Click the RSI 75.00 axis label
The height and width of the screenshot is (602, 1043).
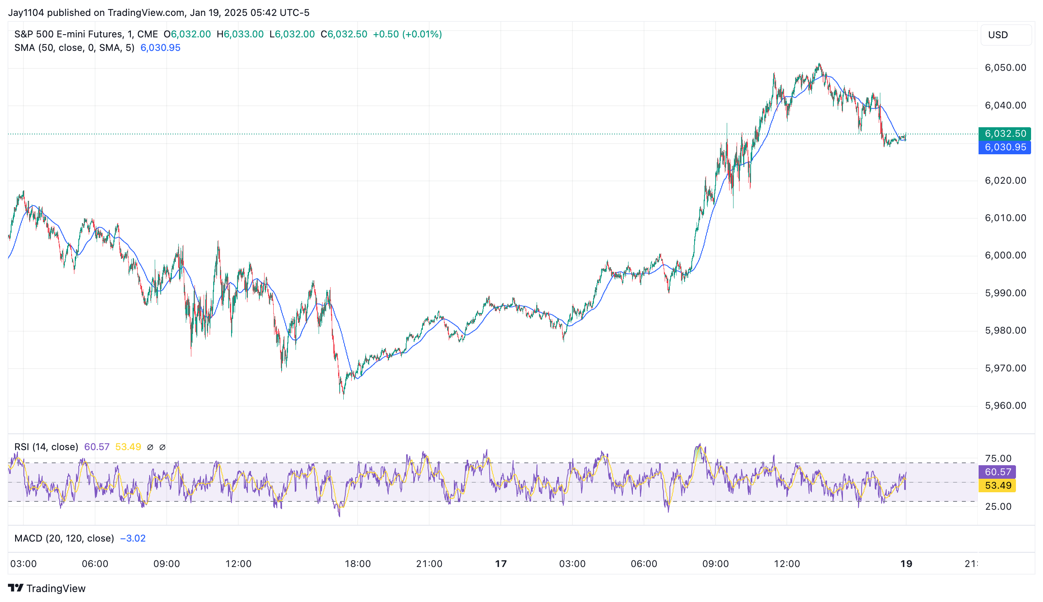998,458
